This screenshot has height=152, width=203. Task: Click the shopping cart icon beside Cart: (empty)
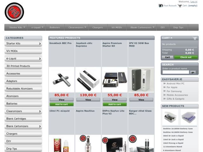180,6
